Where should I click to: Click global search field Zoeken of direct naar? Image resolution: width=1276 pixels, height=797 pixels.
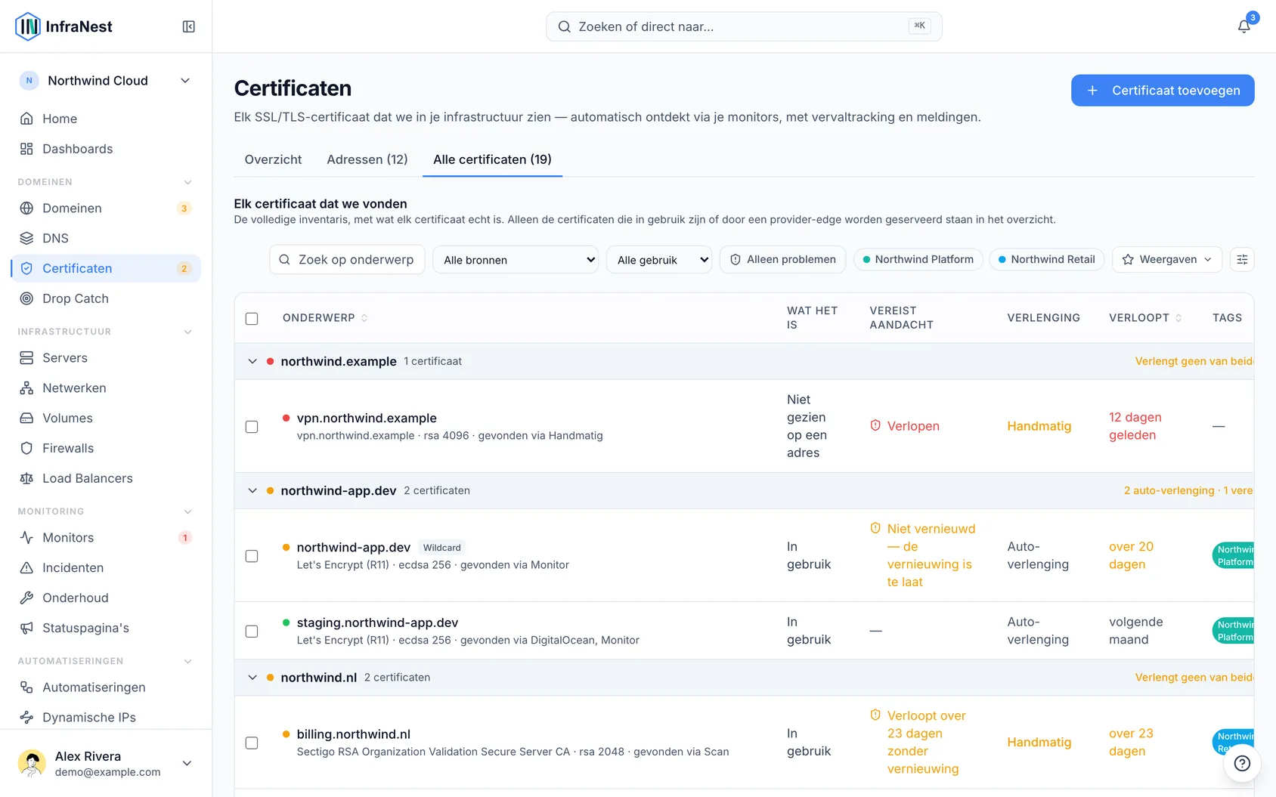click(744, 26)
